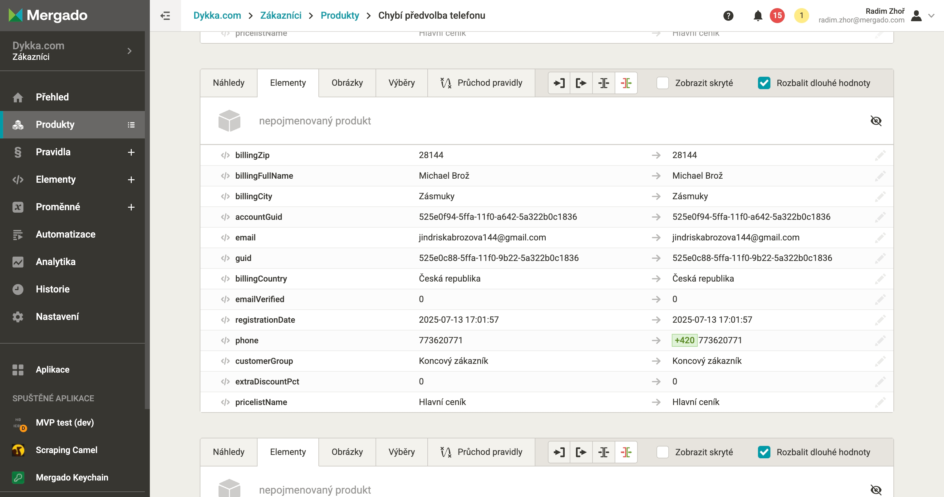Screen dimensions: 944x497
Task: Follow the Zákazníci breadcrumb link
Action: point(281,16)
